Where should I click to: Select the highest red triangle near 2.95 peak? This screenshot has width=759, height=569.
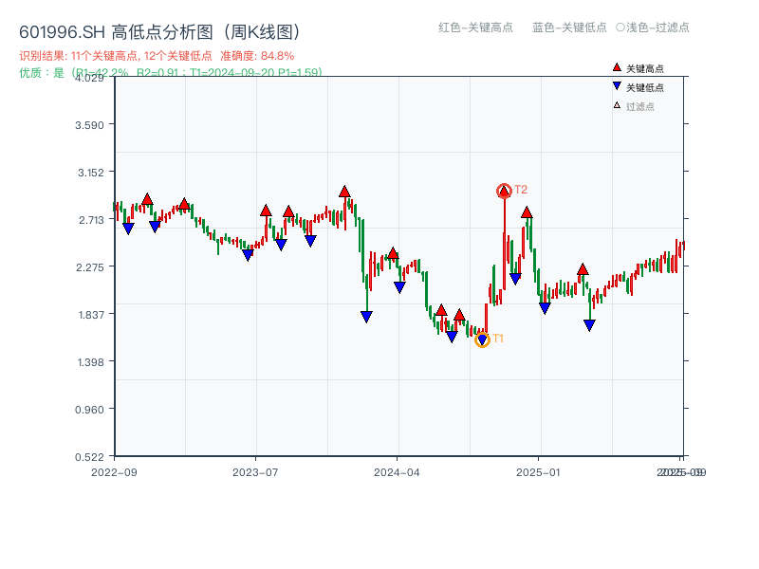pos(343,190)
